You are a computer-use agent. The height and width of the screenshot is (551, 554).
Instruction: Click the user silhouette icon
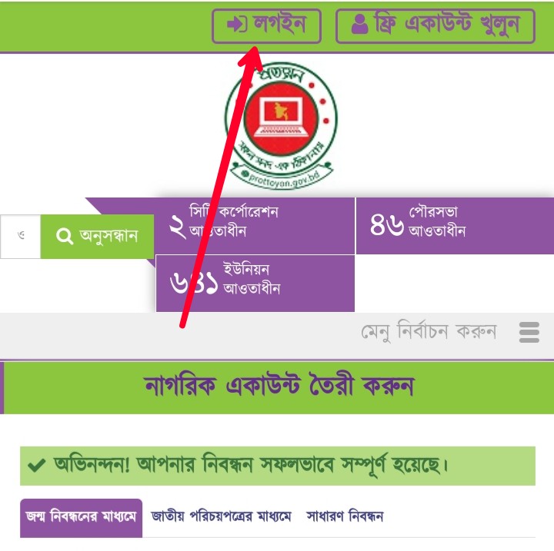360,25
